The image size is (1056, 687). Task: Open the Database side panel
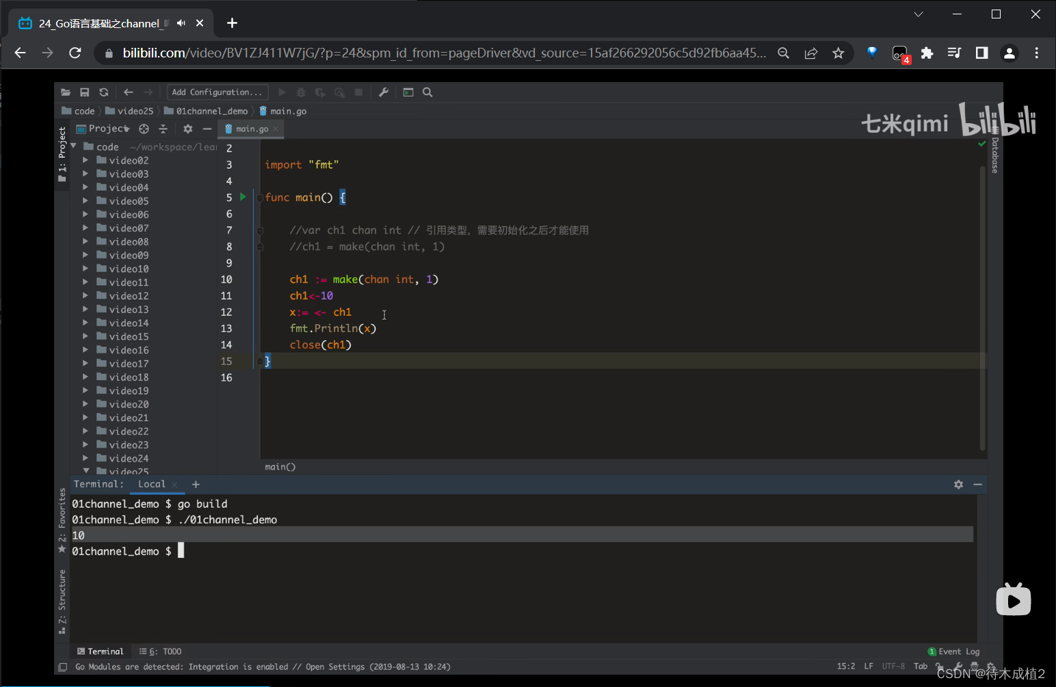(x=995, y=152)
